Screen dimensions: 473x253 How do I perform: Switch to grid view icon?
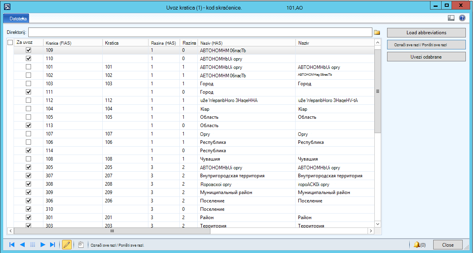33,245
